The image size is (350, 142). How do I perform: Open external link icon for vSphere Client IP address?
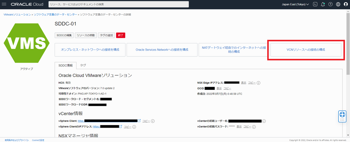click(x=121, y=127)
